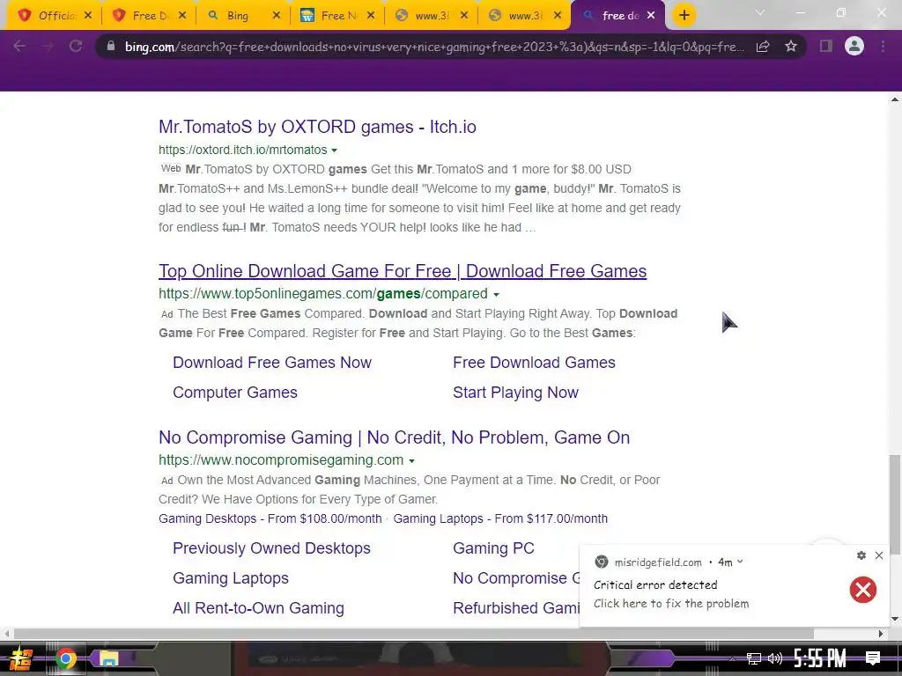Expand the notification chevron next to 4m

coord(740,562)
